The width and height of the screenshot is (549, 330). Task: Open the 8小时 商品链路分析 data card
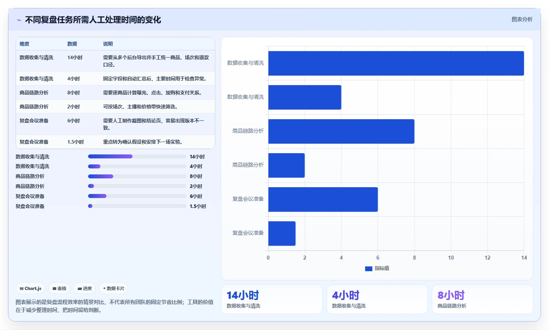coord(483,299)
